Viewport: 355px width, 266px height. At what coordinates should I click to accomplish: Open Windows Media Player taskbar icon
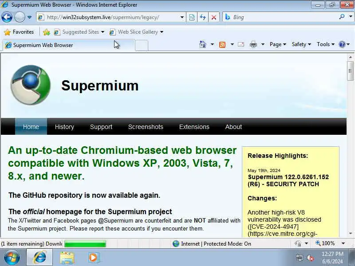tap(93, 258)
